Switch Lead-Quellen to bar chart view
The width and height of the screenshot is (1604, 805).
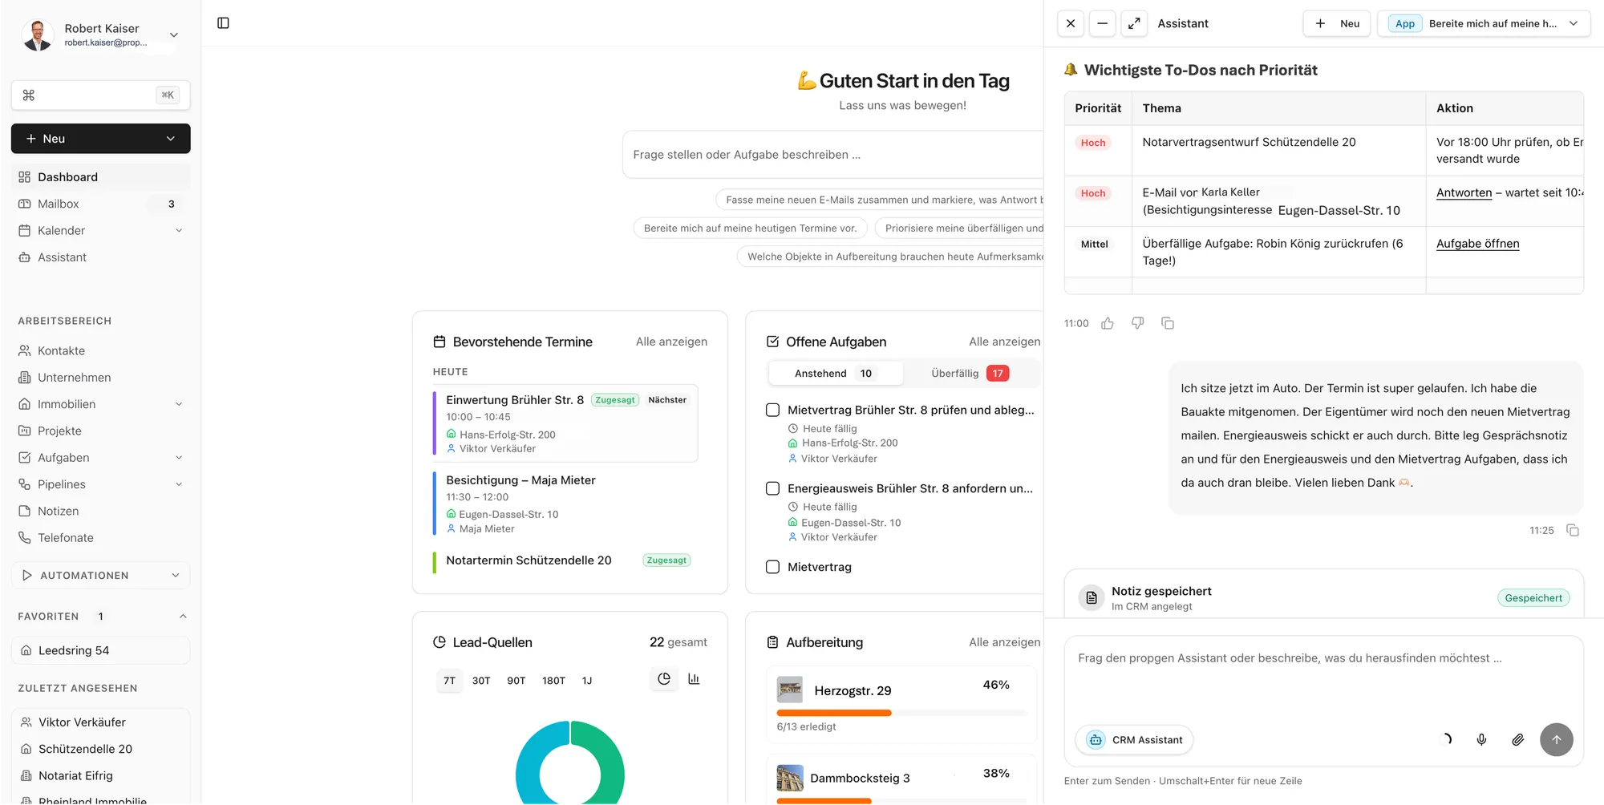click(x=694, y=679)
